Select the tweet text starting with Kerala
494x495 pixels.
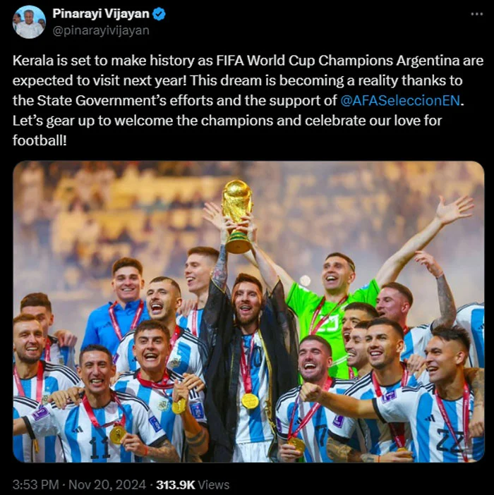(248, 100)
